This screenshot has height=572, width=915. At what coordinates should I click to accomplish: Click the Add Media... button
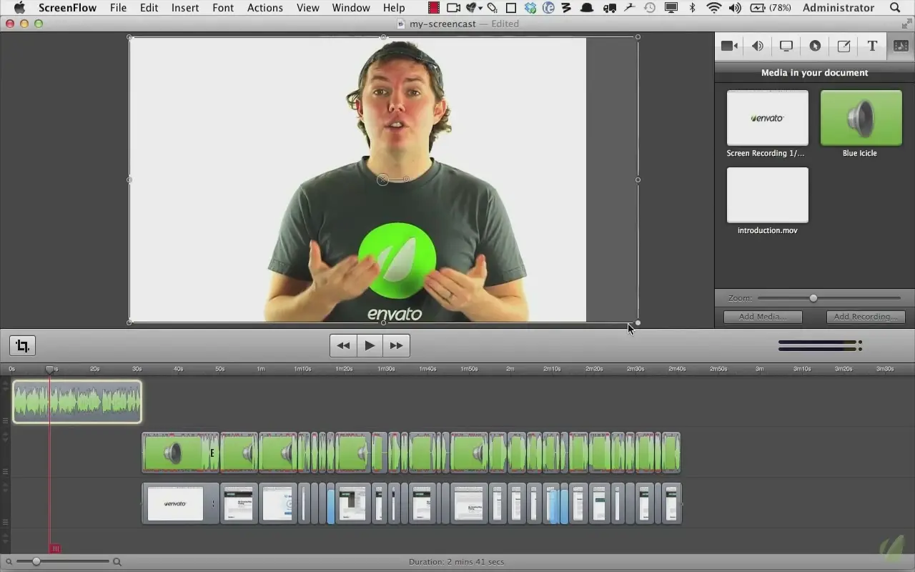pos(763,317)
